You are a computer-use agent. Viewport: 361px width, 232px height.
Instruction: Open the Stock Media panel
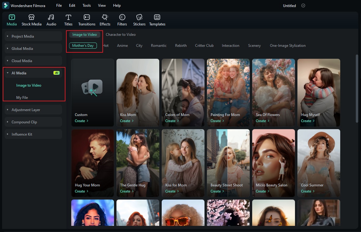(x=31, y=20)
